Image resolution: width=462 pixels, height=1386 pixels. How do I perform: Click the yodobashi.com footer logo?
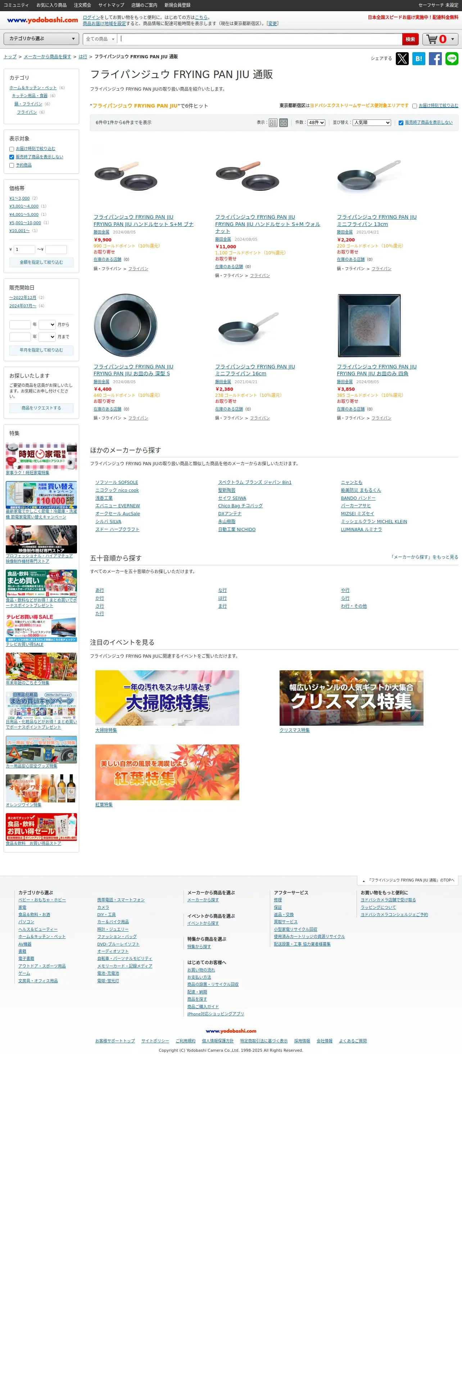231,1031
